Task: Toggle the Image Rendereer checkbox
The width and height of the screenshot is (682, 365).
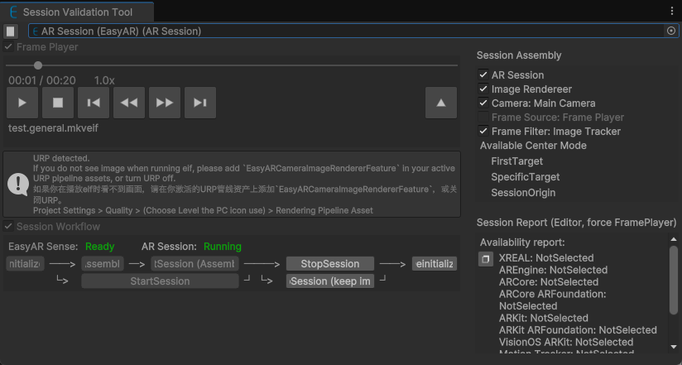Action: click(483, 89)
